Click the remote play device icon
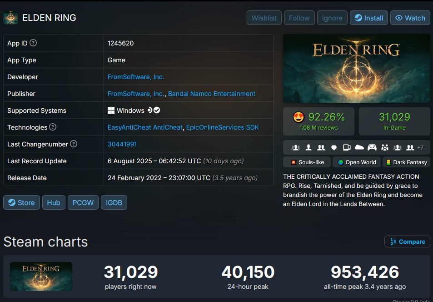This screenshot has width=433, height=302. click(347, 147)
